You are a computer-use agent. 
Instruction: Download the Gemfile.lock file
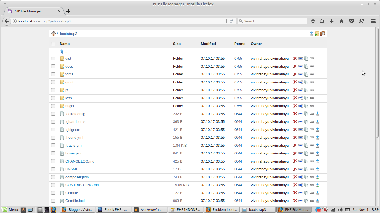click(317, 201)
